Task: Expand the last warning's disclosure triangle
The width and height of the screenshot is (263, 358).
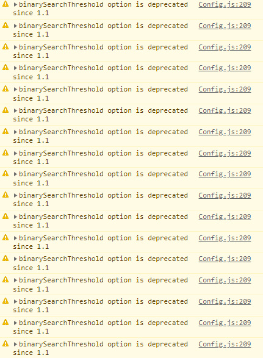Action: click(15, 344)
